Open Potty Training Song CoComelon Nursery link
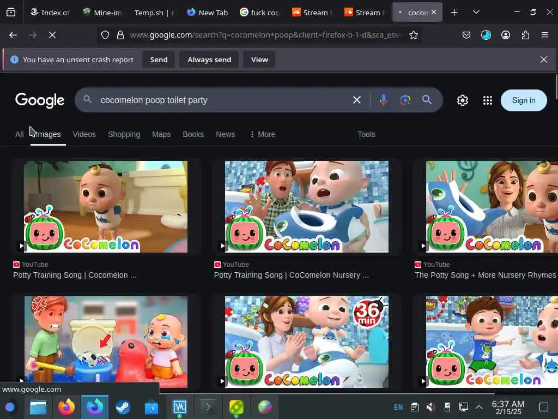The width and height of the screenshot is (558, 419). 291,275
